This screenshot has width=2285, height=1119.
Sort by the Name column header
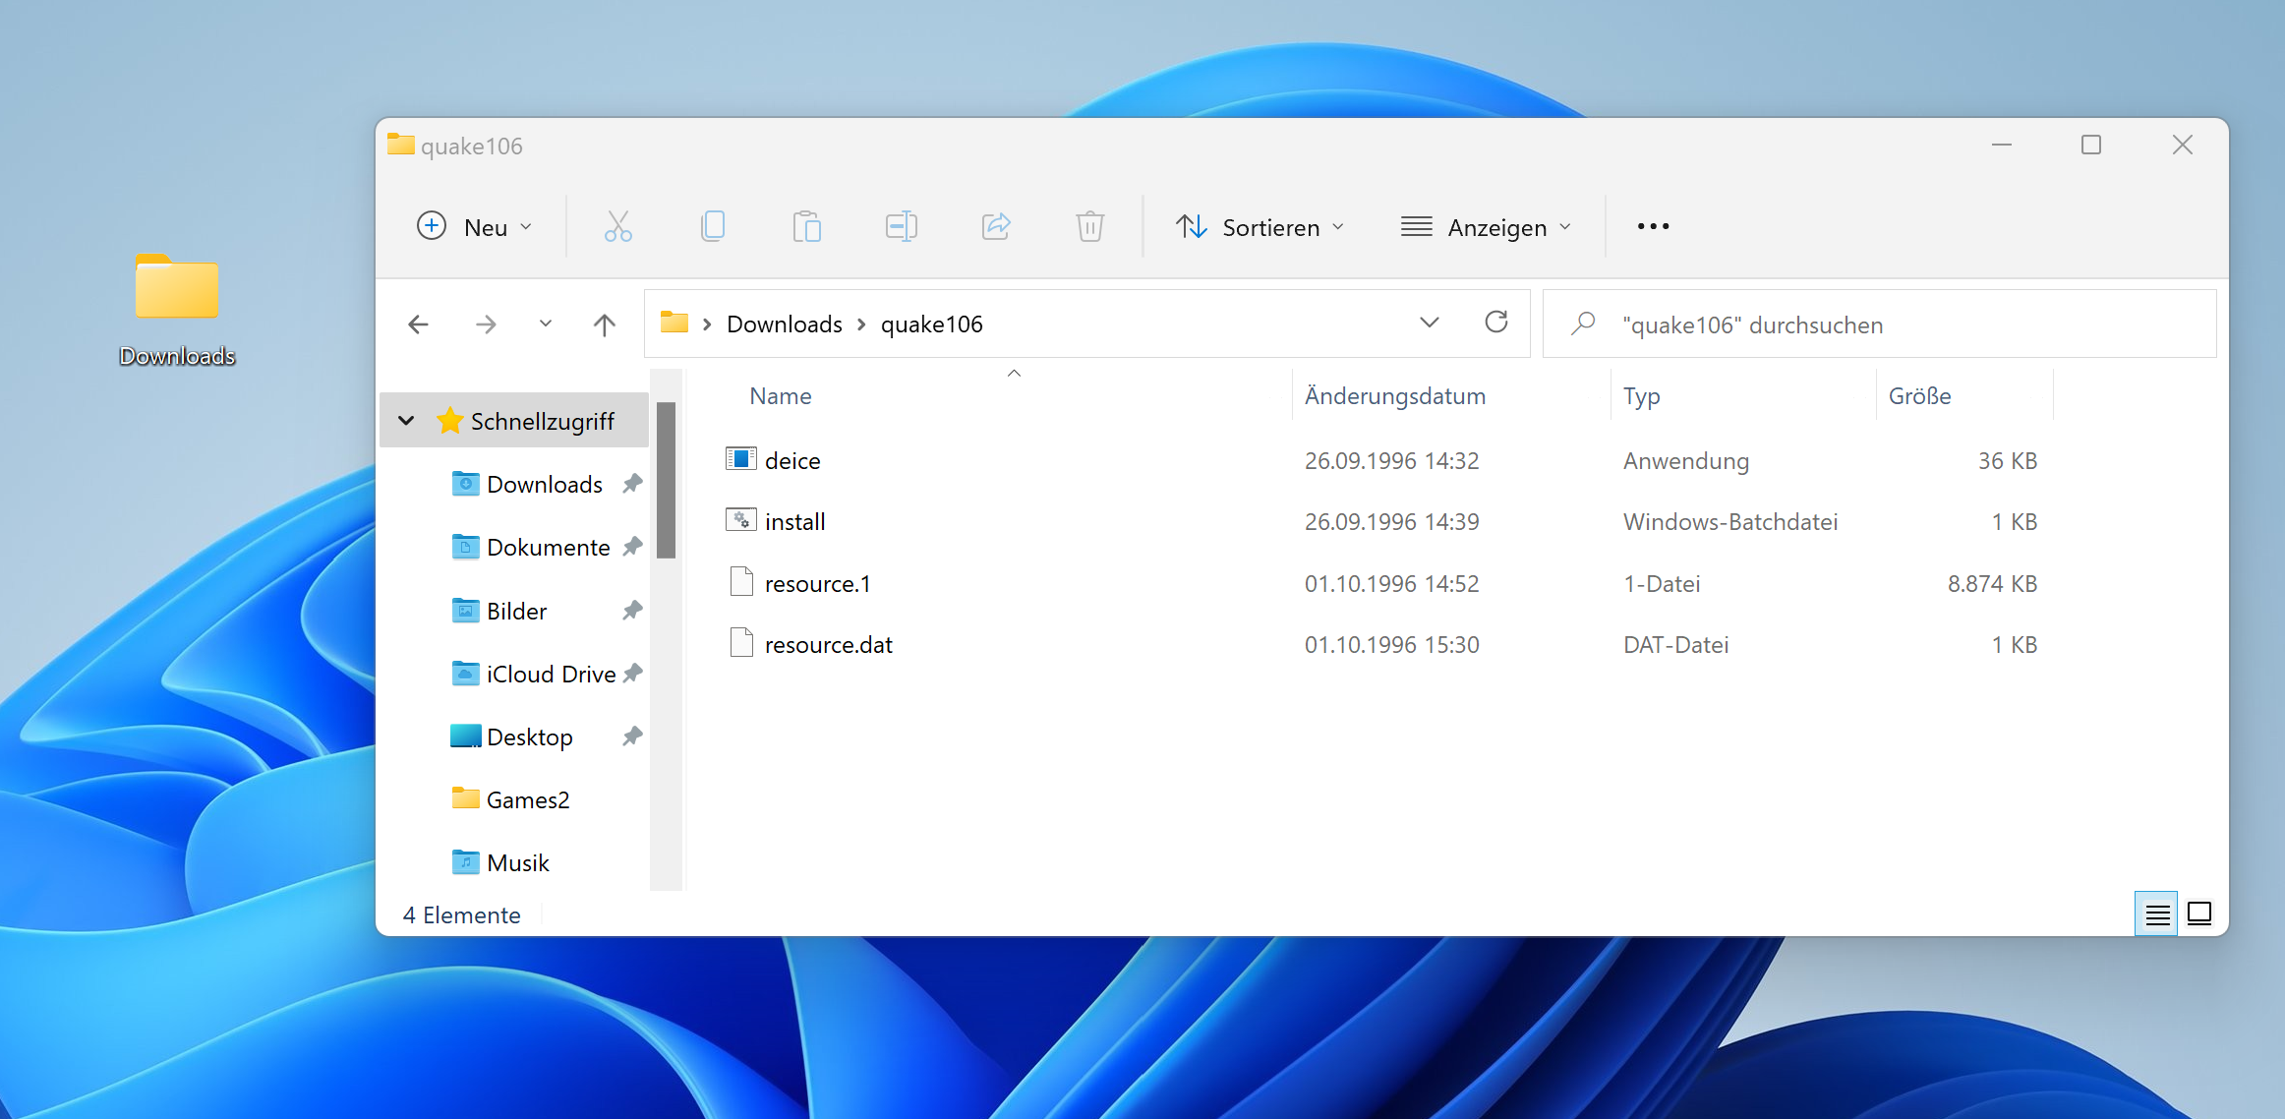pos(781,396)
